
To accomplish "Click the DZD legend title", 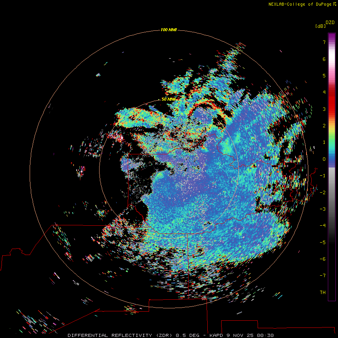I will 330,23.
